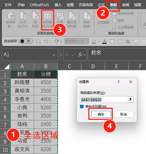Click the 确定 button in dialog
The width and height of the screenshot is (146, 154).
101,114
